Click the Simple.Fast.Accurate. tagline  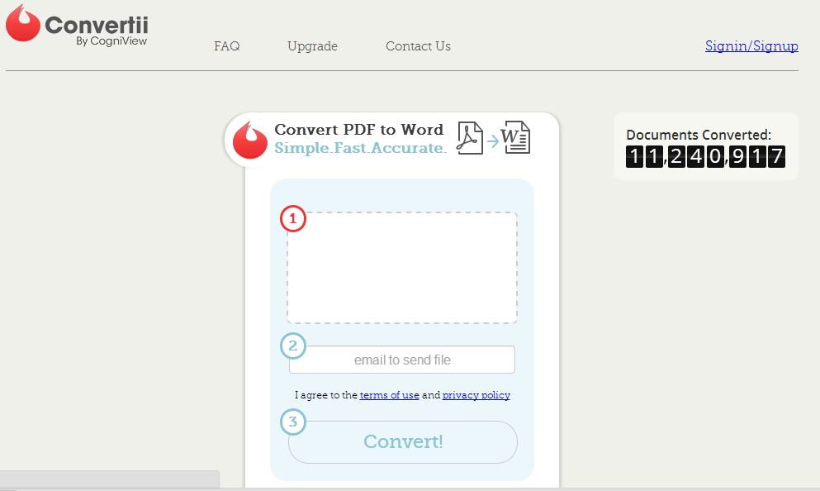360,148
